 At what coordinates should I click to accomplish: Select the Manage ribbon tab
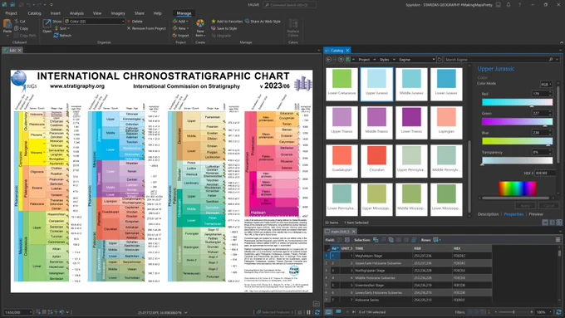point(184,13)
